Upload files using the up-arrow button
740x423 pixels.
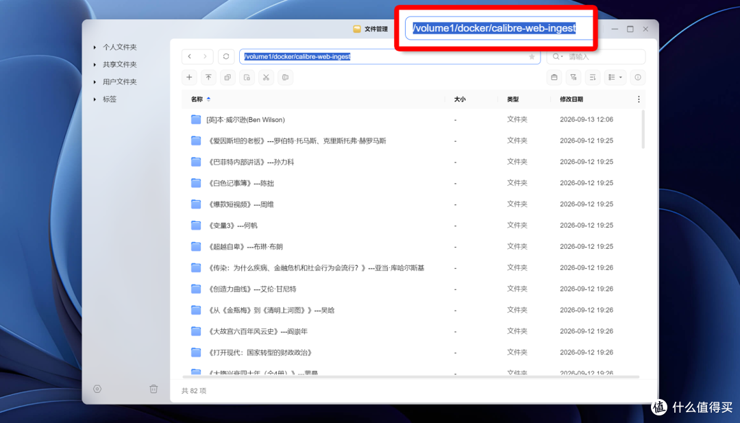pos(208,77)
